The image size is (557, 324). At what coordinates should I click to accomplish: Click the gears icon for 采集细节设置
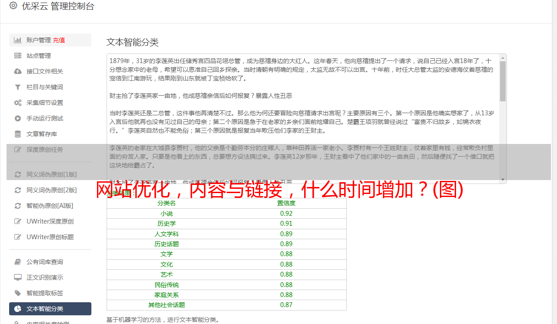pyautogui.click(x=18, y=103)
